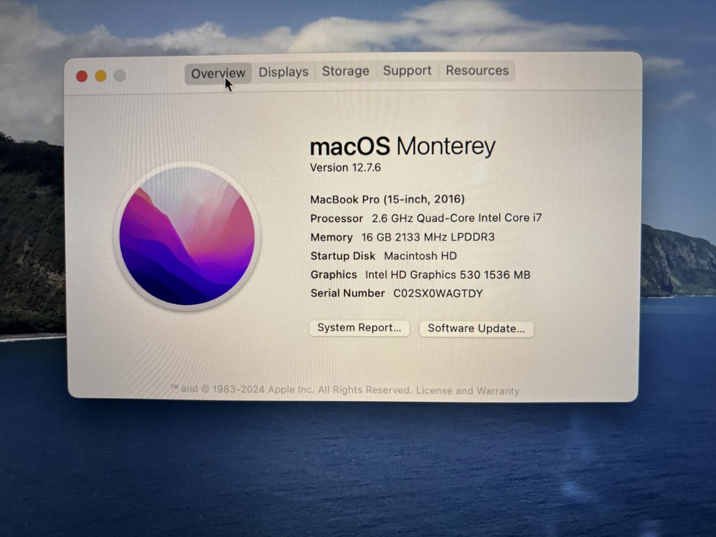Click Version 12.7.6 to reveal build
Viewport: 716px width, 537px height.
pyautogui.click(x=346, y=168)
